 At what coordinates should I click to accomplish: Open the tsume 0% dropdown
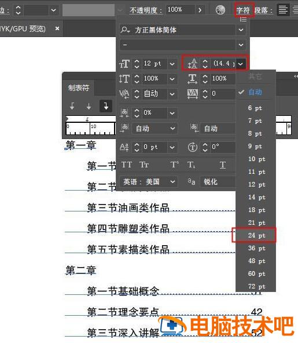coord(172,113)
